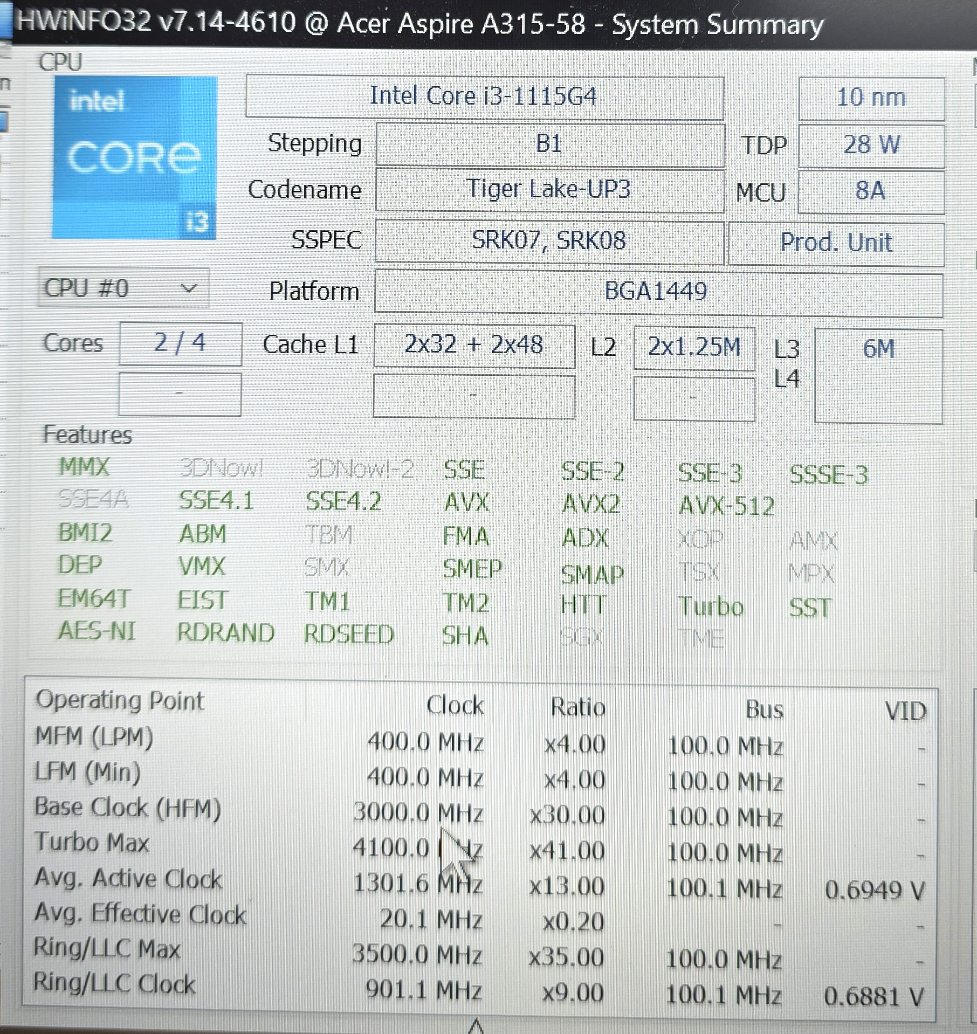Click the Avg. Active Clock VID 0.6949 V
The width and height of the screenshot is (977, 1034).
pyautogui.click(x=875, y=890)
